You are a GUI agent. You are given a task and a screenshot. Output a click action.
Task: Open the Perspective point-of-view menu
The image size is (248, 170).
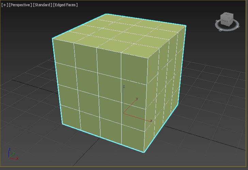(20, 5)
